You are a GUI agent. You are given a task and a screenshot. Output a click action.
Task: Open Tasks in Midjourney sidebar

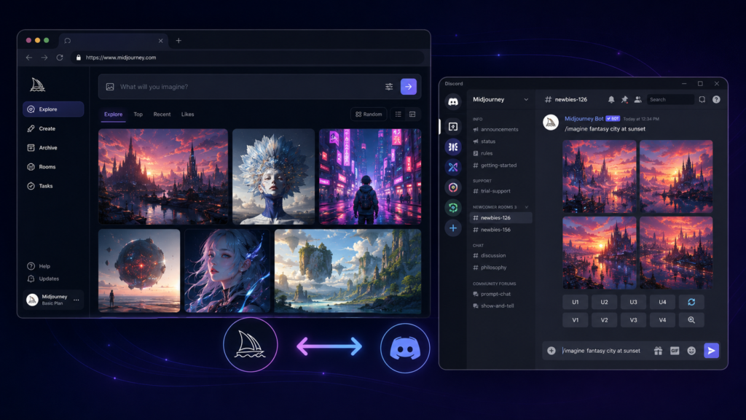pos(40,186)
